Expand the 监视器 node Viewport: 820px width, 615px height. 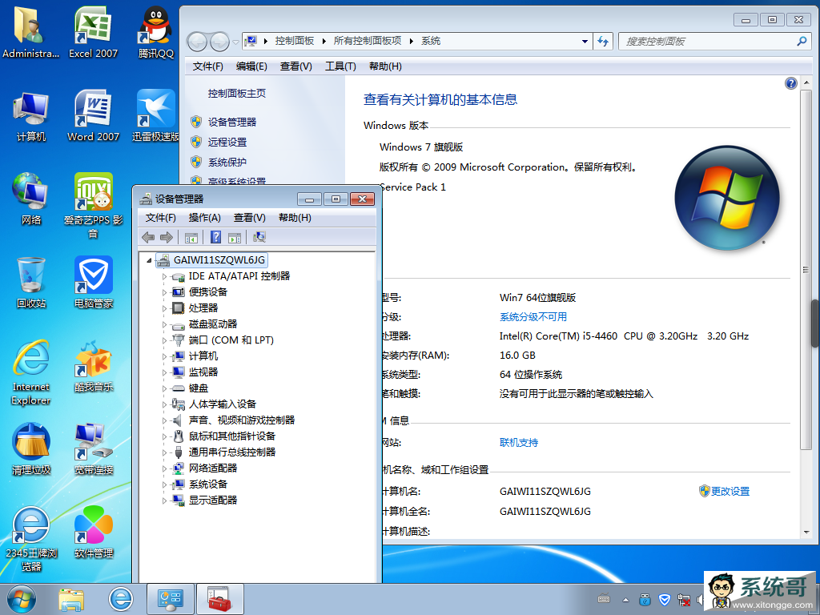(164, 372)
